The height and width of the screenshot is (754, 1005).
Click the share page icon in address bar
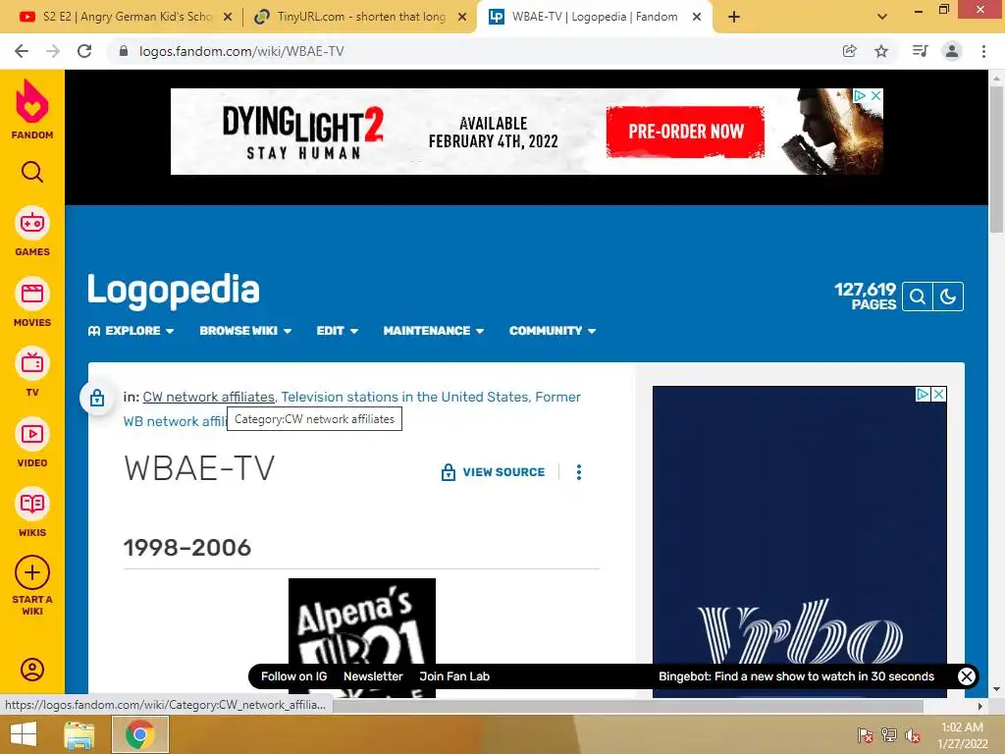point(850,51)
